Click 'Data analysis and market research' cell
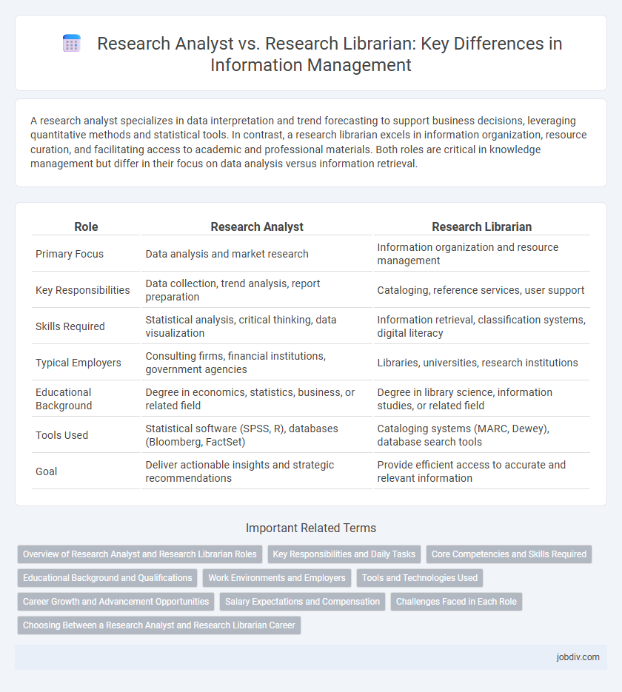 [257, 254]
